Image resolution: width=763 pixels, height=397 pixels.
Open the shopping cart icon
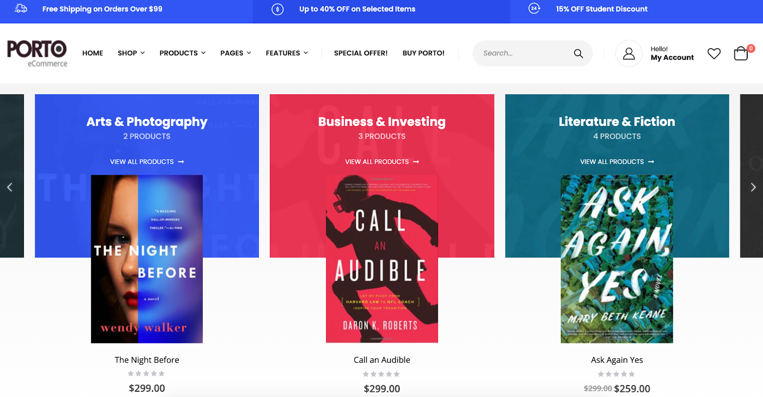tap(741, 53)
